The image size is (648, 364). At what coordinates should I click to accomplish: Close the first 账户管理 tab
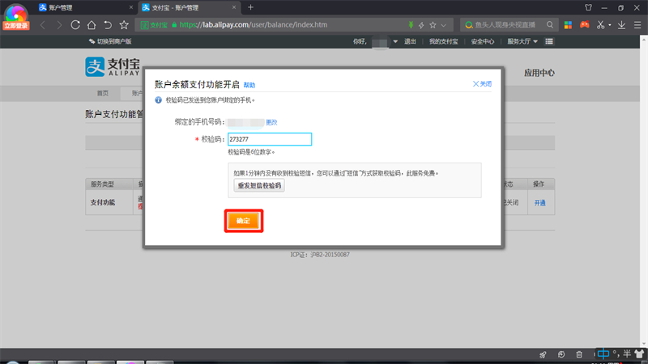coord(131,7)
